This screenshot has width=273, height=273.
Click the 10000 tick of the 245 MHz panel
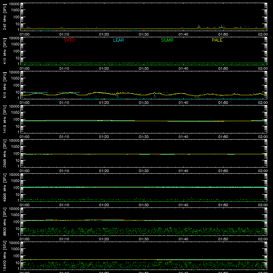click(x=14, y=4)
